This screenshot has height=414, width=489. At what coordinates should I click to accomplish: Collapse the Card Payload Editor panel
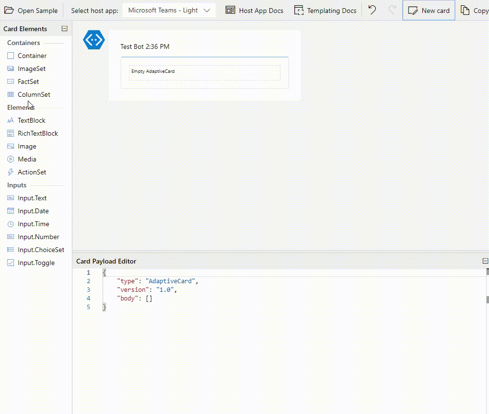pyautogui.click(x=485, y=261)
